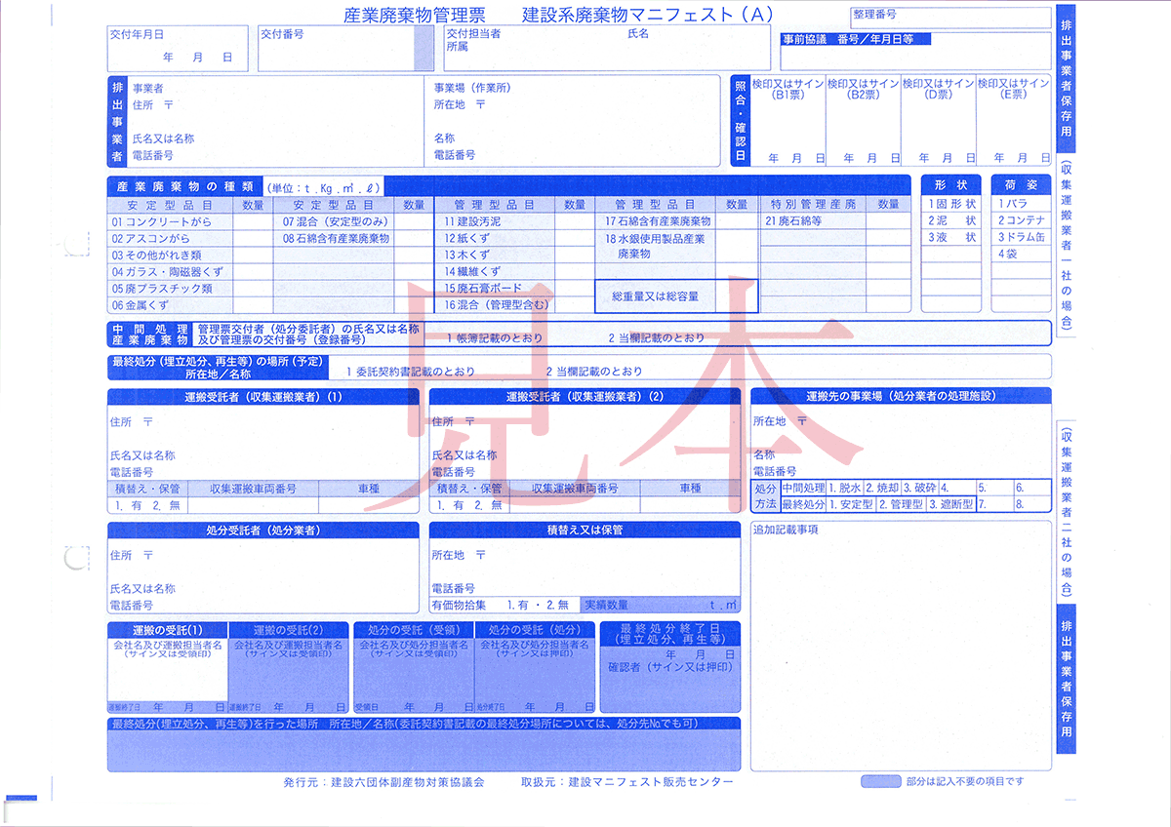Click the item "14 繊維くず"
This screenshot has height=827, width=1171.
pyautogui.click(x=473, y=272)
